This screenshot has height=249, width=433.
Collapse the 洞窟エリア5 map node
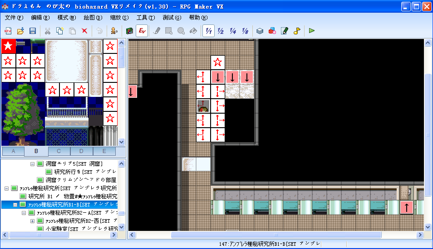[32, 164]
